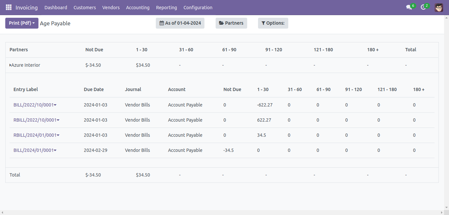Go to the Dashboard page
Screen dimensions: 449x215
56,7
